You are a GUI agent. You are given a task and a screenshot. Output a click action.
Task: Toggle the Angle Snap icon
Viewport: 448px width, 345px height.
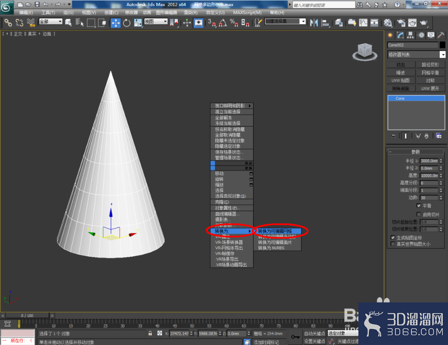coord(223,22)
